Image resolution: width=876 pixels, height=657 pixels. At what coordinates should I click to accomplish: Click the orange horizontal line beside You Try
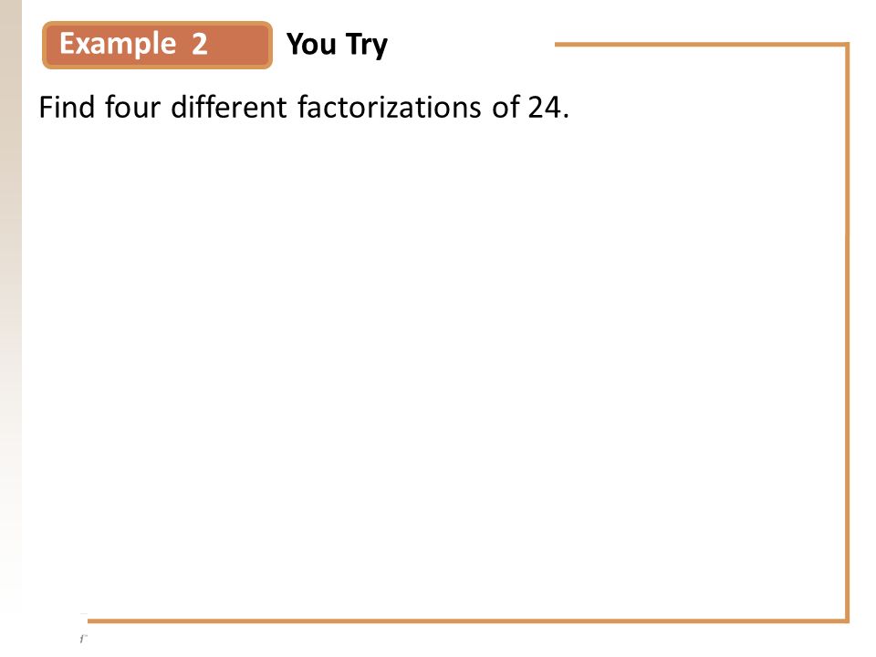702,45
